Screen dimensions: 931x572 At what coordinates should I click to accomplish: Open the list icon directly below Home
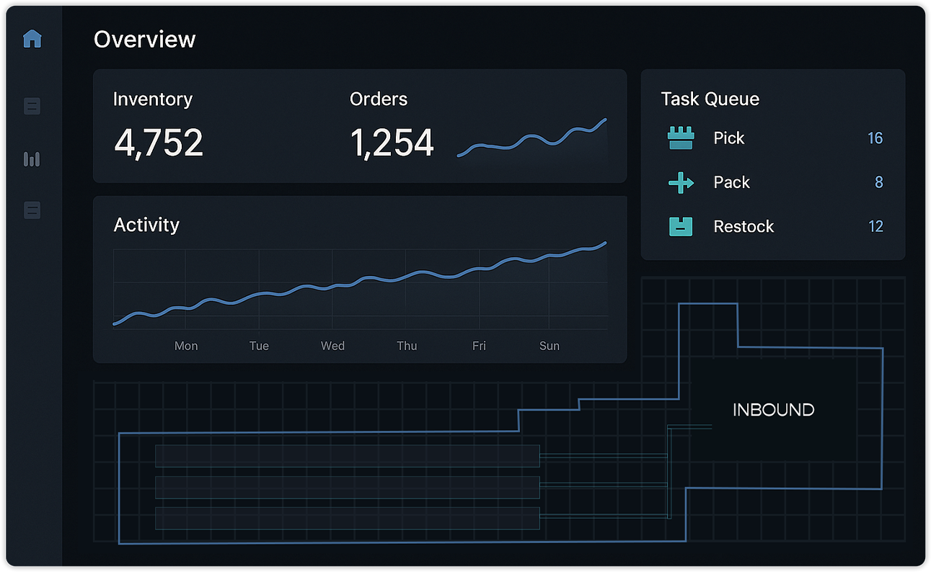pyautogui.click(x=32, y=107)
